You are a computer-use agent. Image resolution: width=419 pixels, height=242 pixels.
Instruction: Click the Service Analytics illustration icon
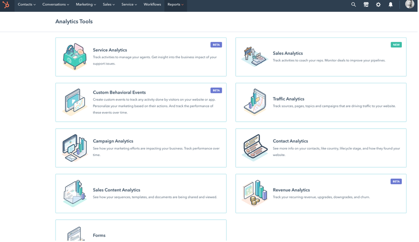tap(75, 56)
